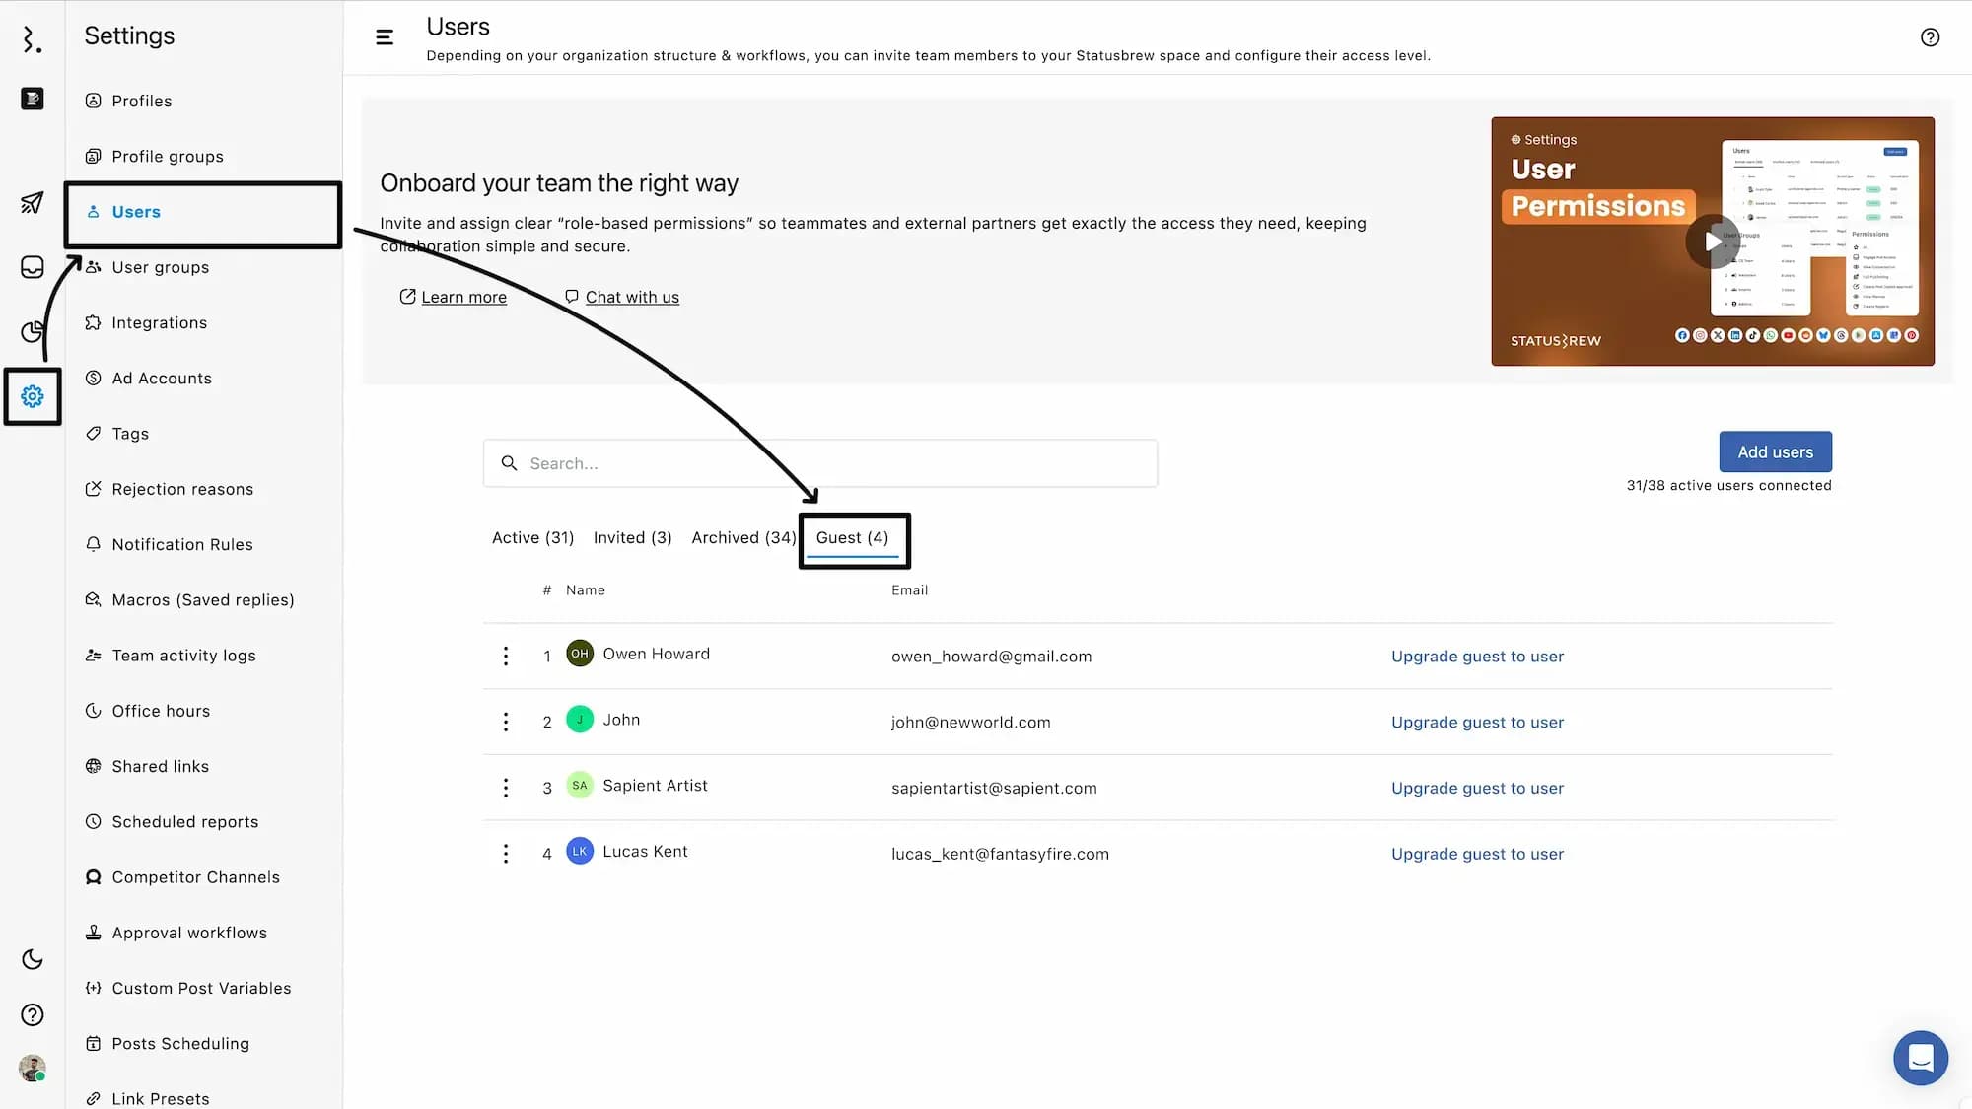Viewport: 1972px width, 1109px height.
Task: Open the live chat bubble widget
Action: tap(1920, 1058)
